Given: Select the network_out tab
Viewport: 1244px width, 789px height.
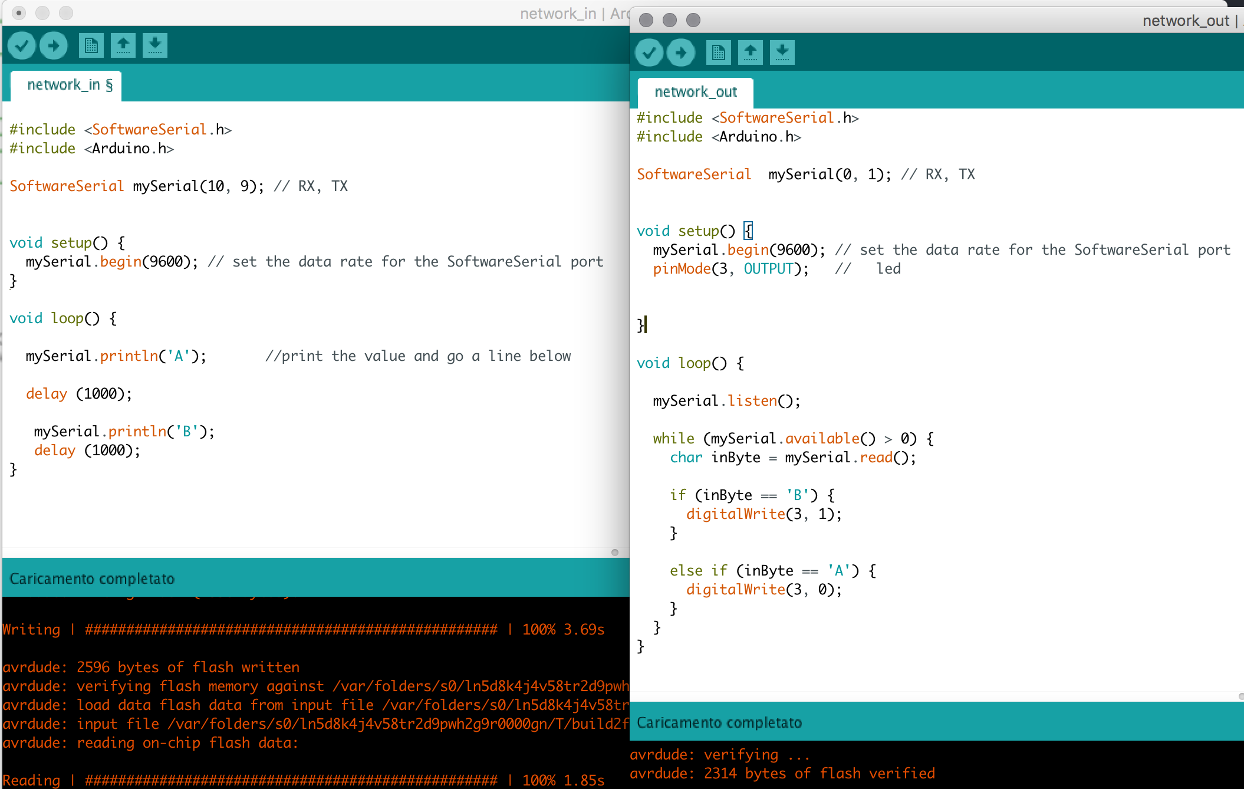Looking at the screenshot, I should click(x=696, y=93).
